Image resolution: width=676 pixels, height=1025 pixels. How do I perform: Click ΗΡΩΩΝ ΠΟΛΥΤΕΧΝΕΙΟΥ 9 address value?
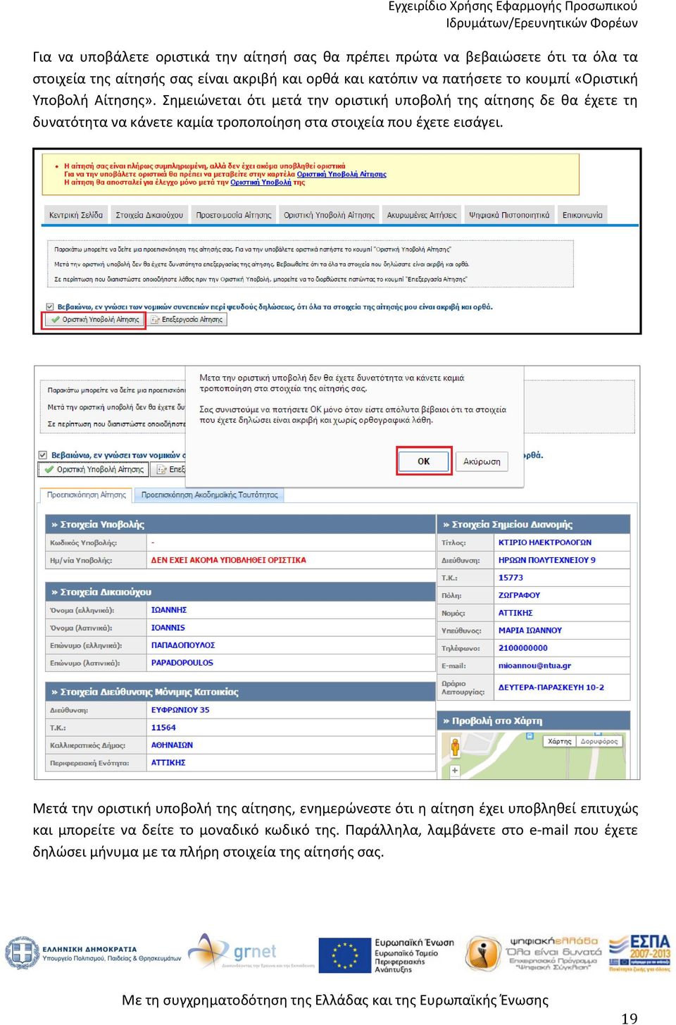[x=547, y=560]
